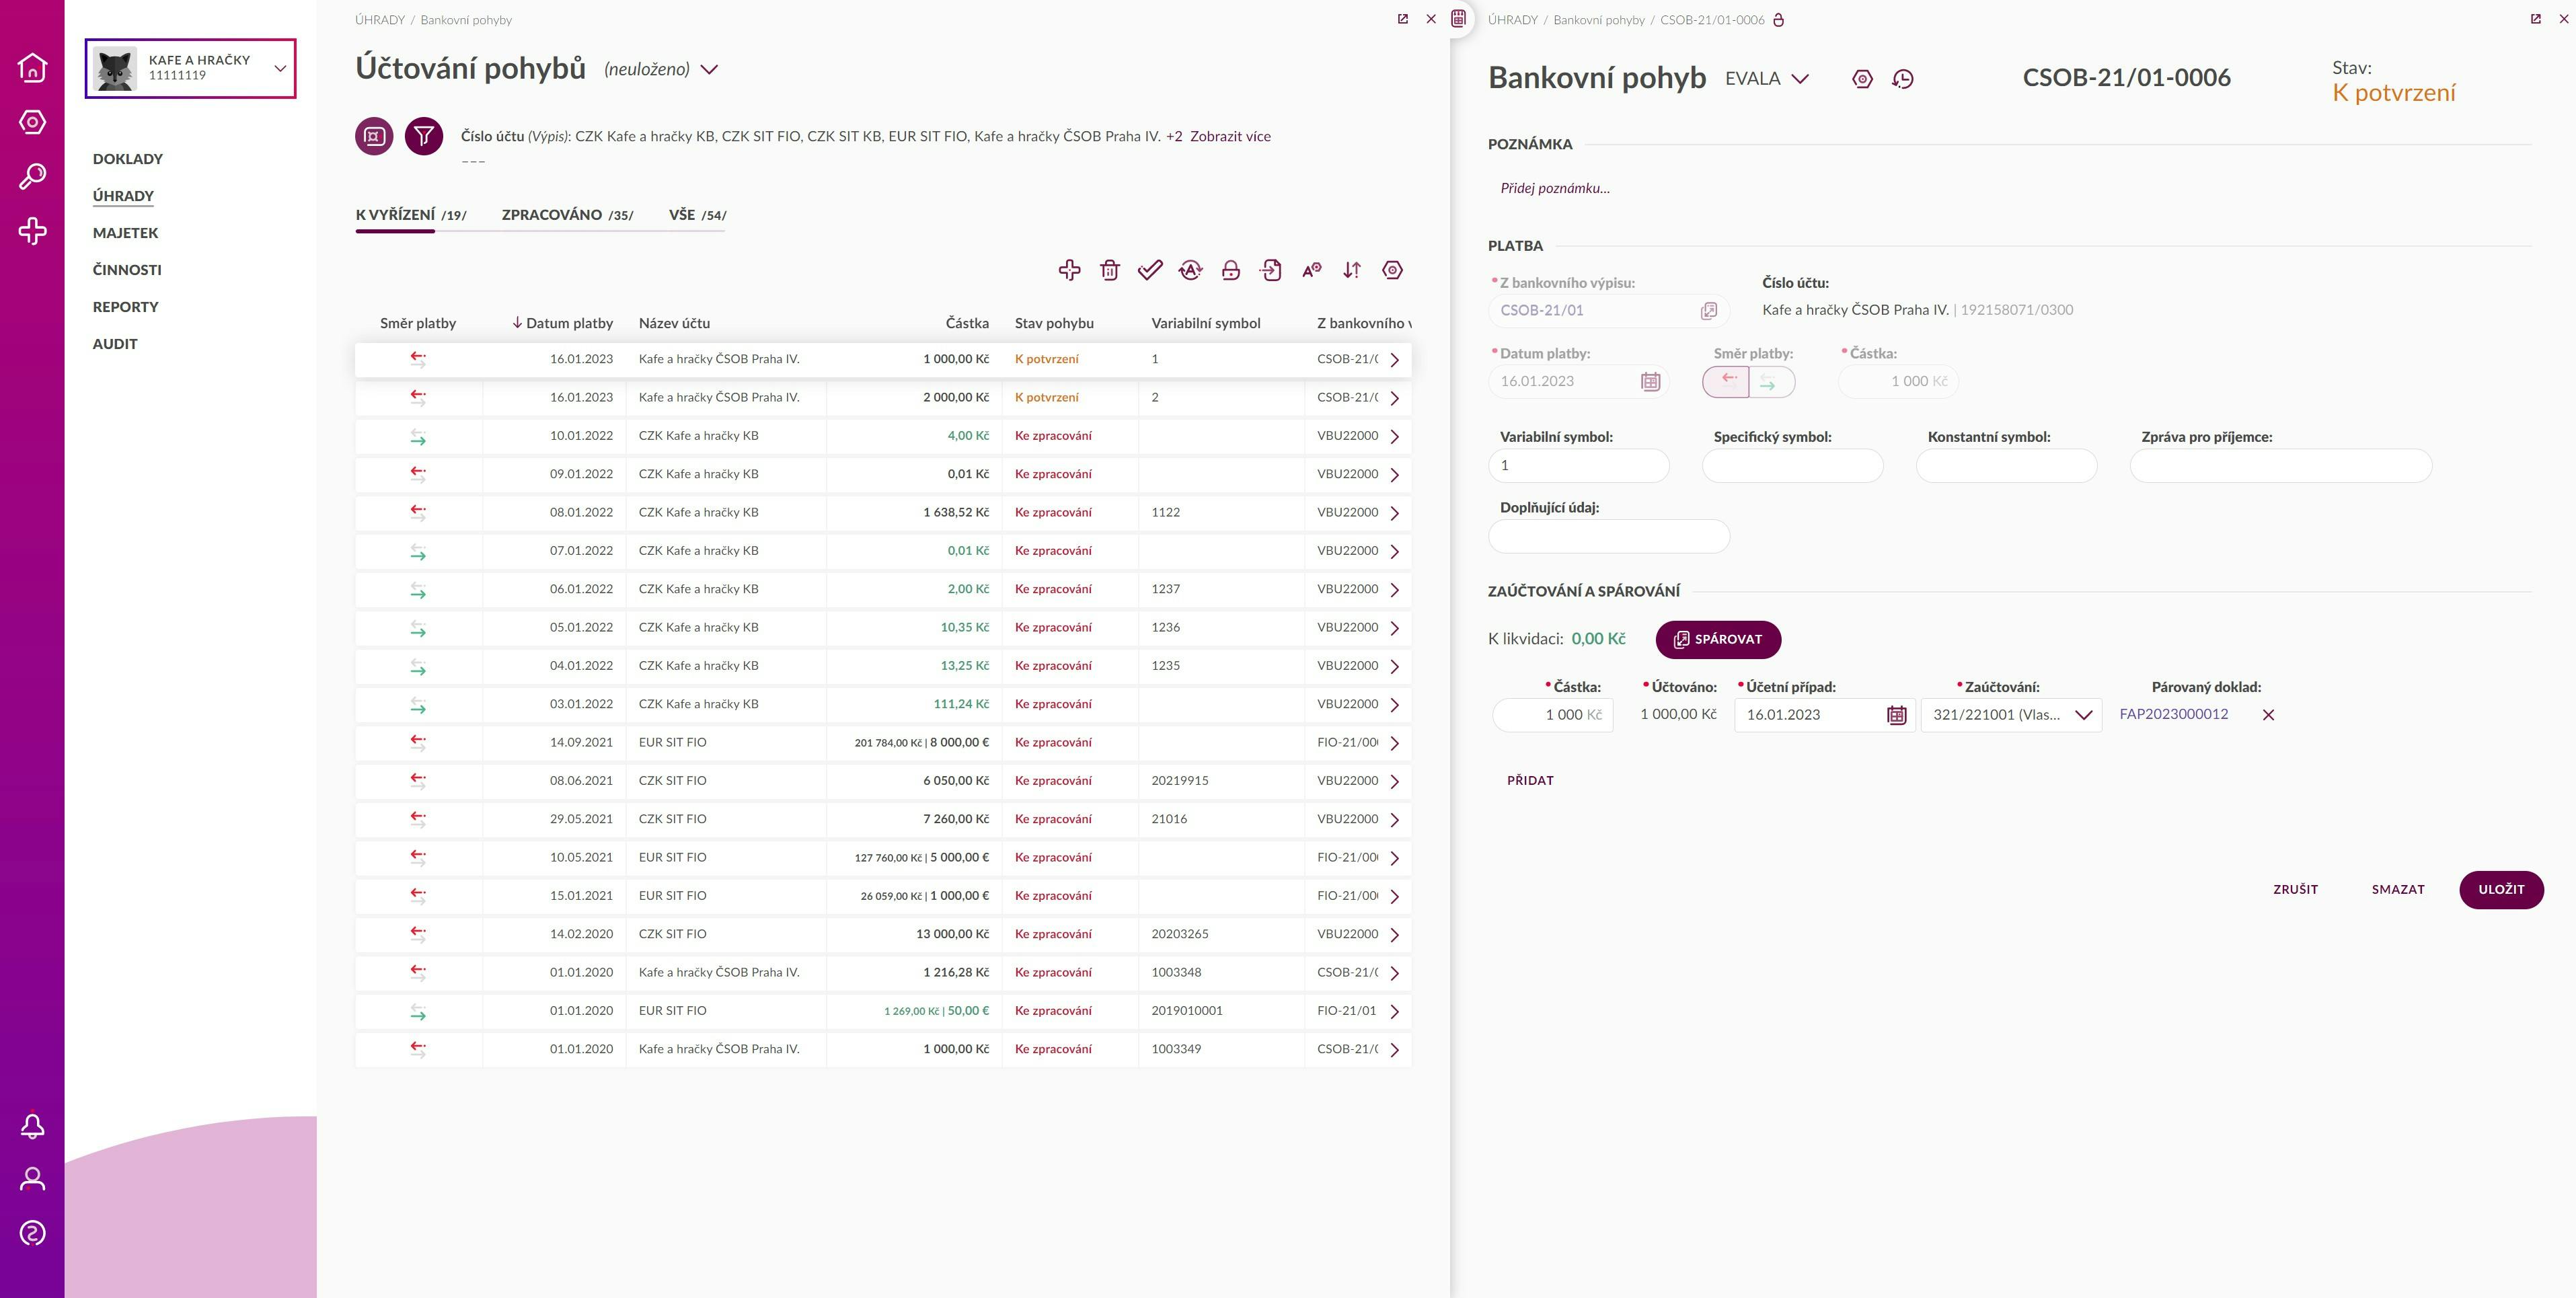Open the list settings hexagon icon in the toolbar
This screenshot has height=1298, width=2576.
pyautogui.click(x=1392, y=270)
